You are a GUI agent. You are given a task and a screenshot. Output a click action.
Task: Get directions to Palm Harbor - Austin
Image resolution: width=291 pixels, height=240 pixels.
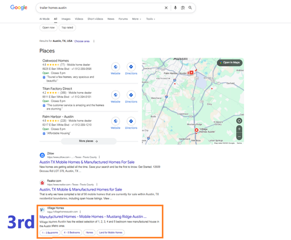click(x=131, y=121)
